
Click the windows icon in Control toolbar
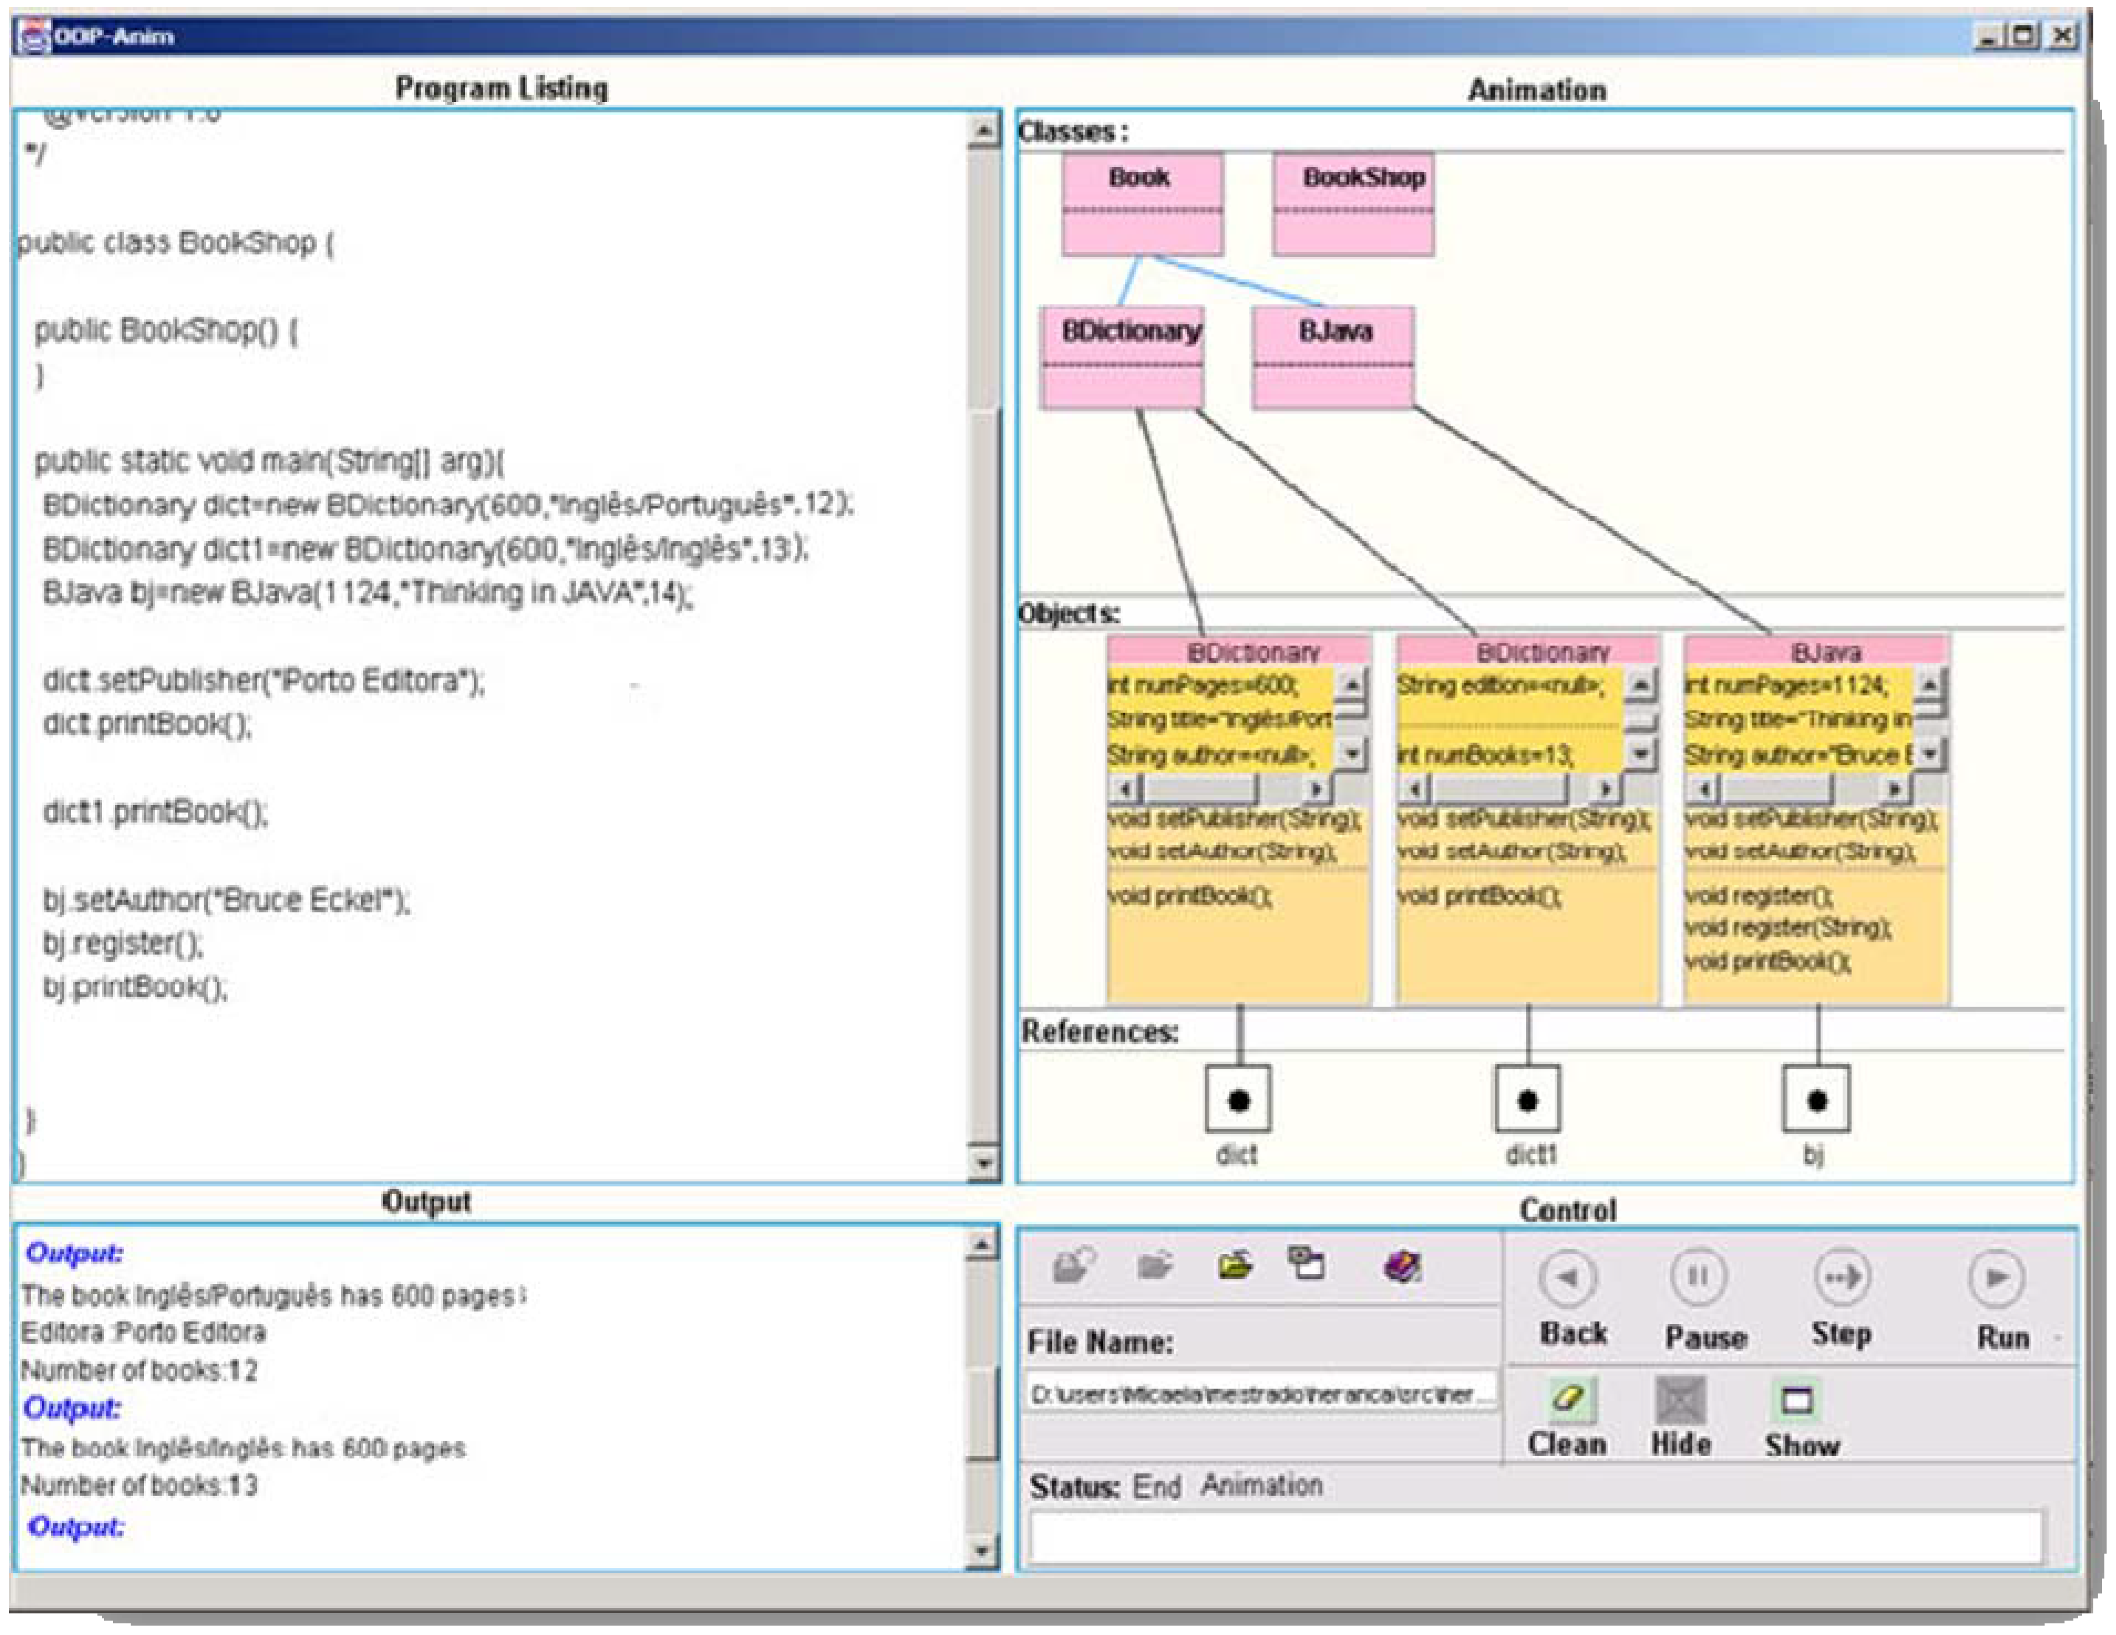pos(1306,1263)
